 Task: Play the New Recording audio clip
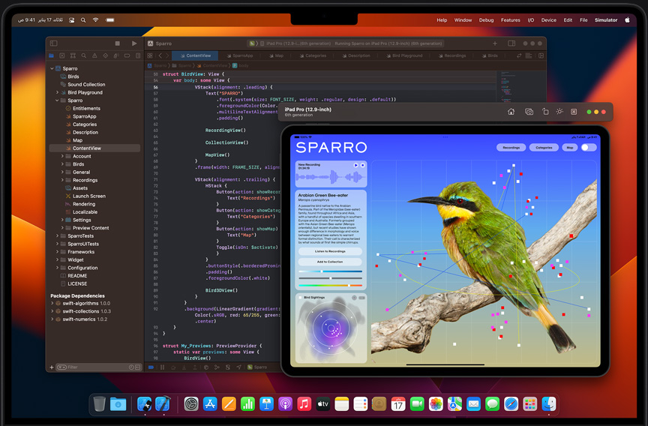point(355,165)
